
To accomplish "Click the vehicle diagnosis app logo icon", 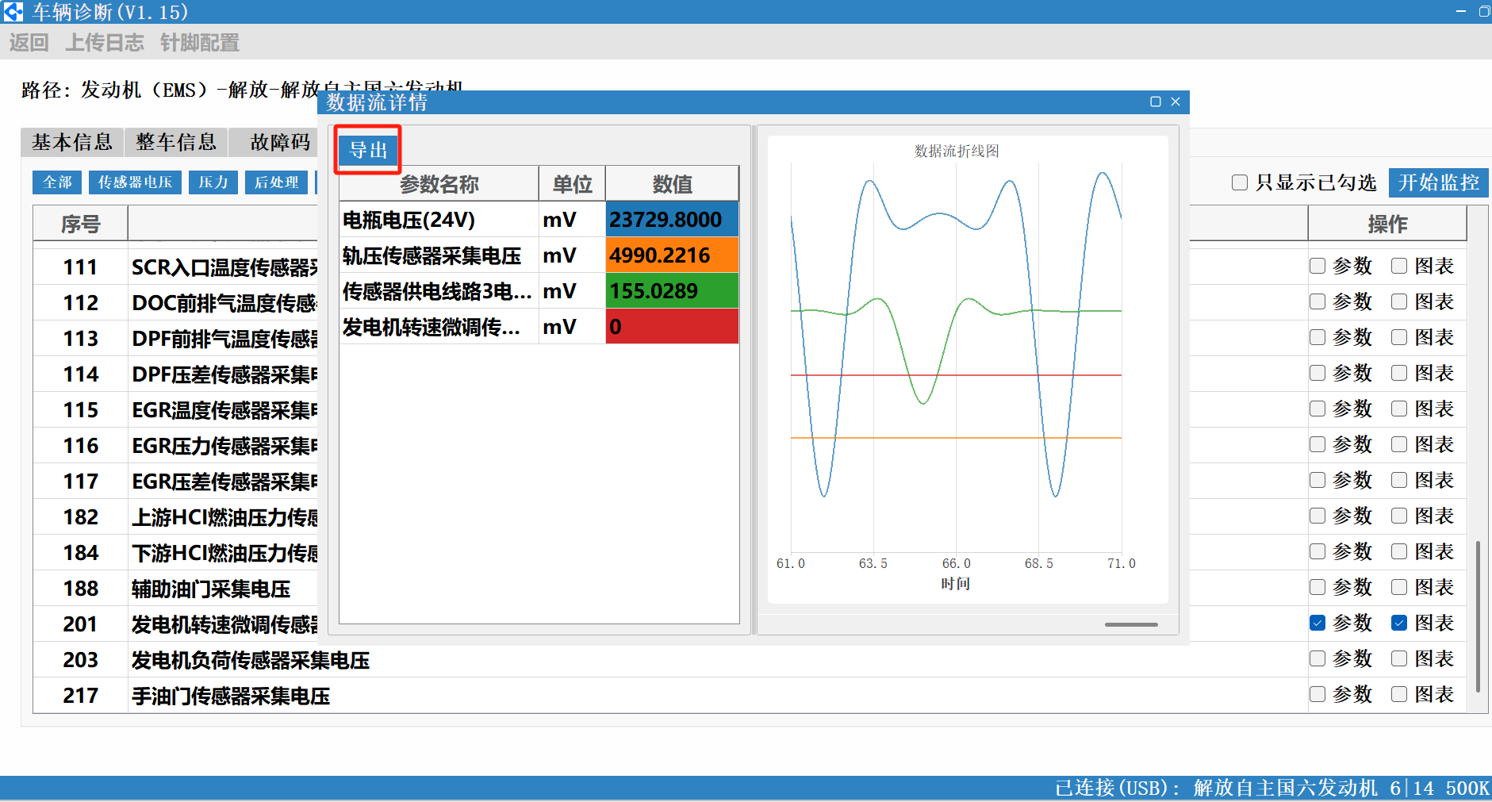I will click(13, 11).
